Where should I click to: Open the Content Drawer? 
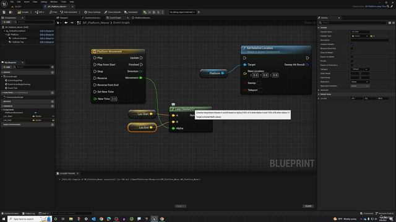(10, 213)
